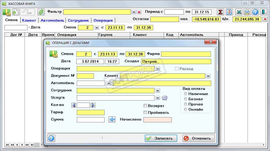This screenshot has height=151, width=270.
Task: Click the Сумма input field
Action: (91, 119)
